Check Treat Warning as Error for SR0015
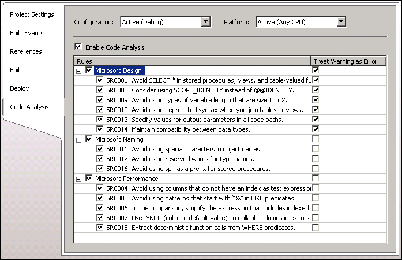 315,228
